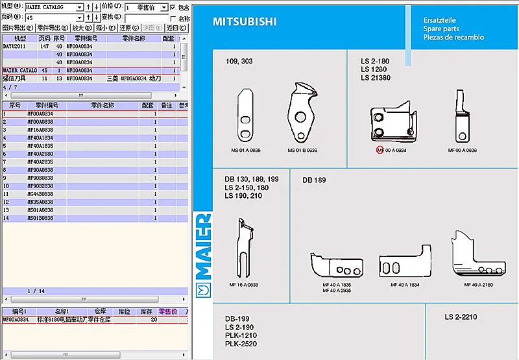Click the 零售价 column header in stock table

(x=168, y=311)
